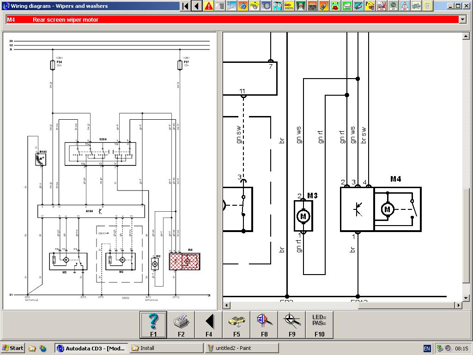
Task: Select the highlighted M4 motor in overview diagram
Action: [x=184, y=262]
